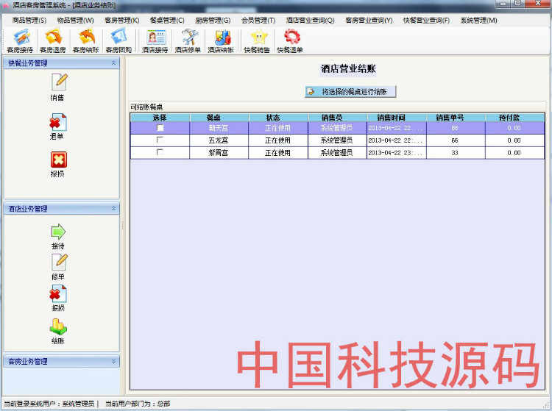
Task: Click 当前用户部门为:总部 status text
Action: (138, 404)
